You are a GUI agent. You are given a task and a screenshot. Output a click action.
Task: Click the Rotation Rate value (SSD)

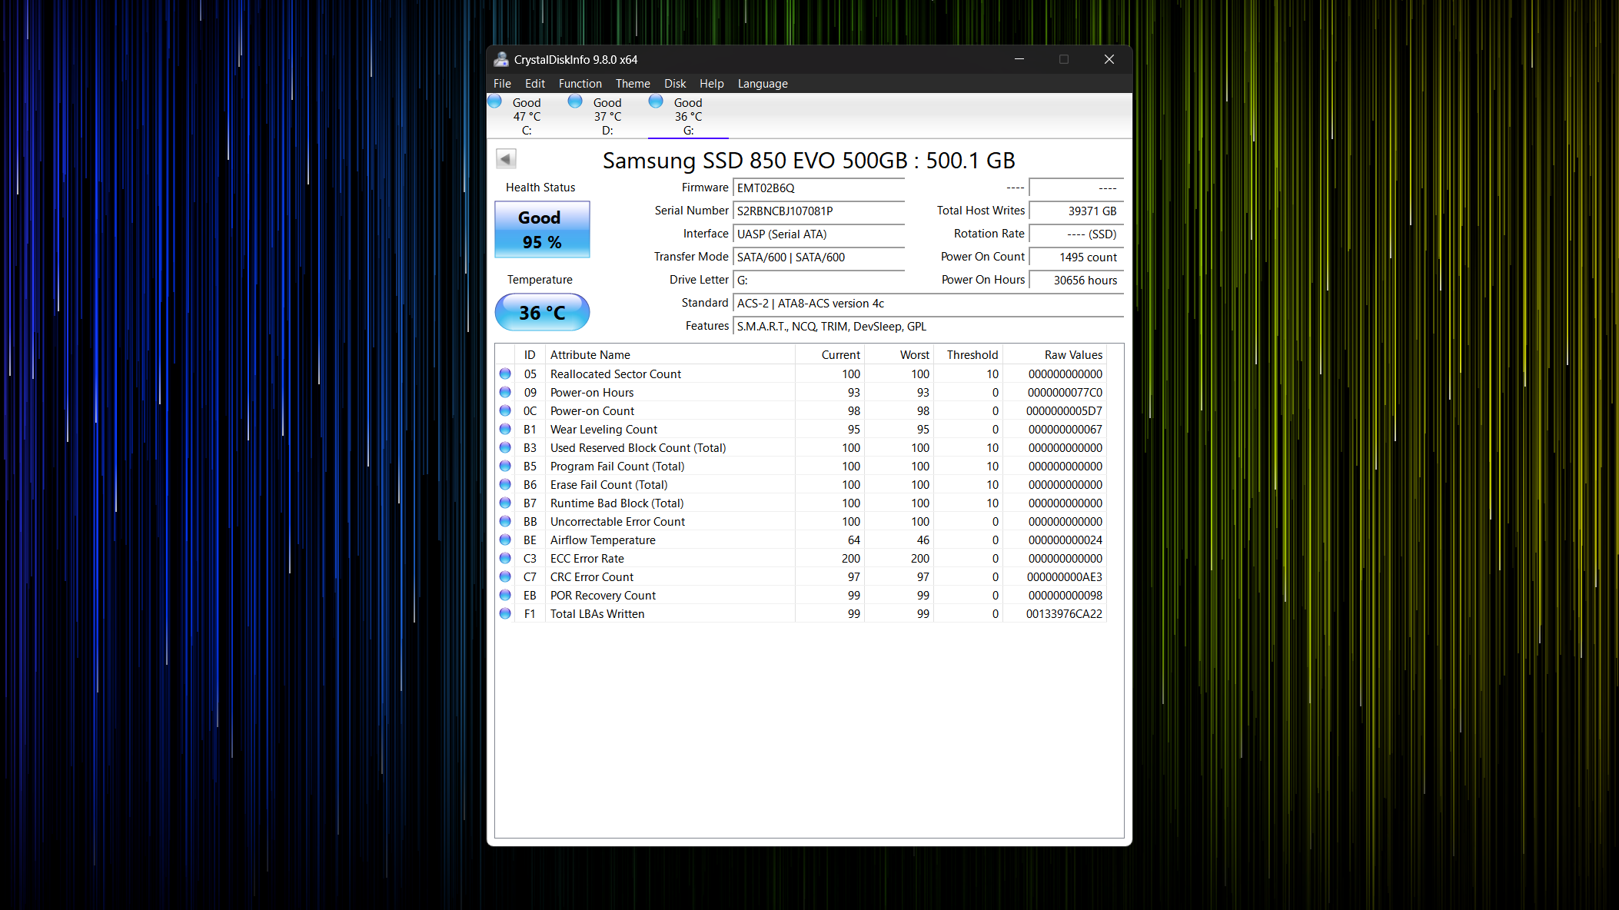click(x=1076, y=234)
